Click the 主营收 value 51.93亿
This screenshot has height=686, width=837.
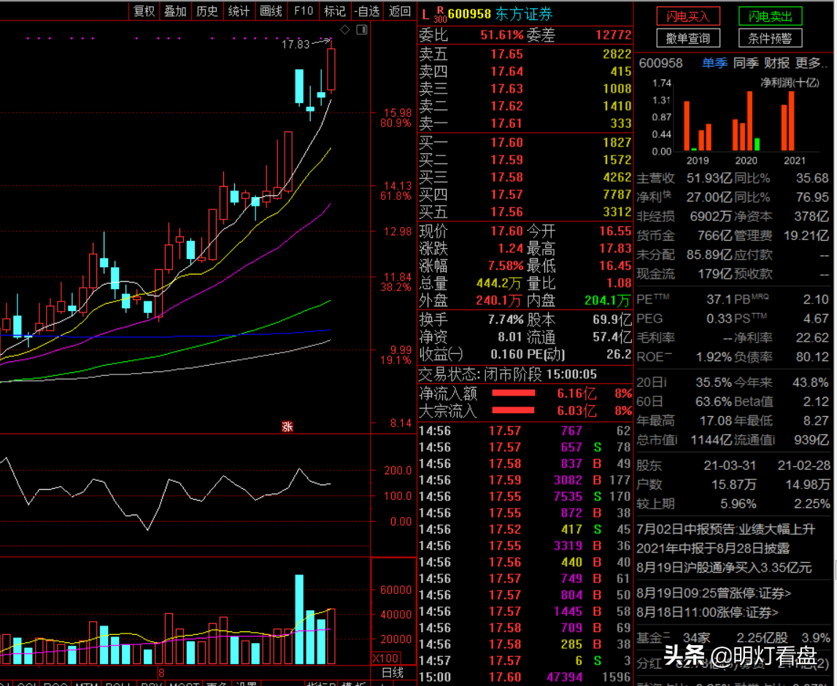pyautogui.click(x=709, y=178)
